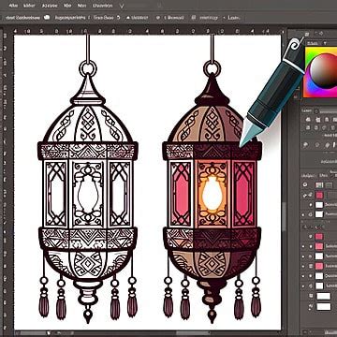
Task: Click the small panel icon at the pen's top
Action: (306, 34)
